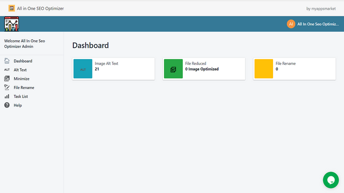Image resolution: width=344 pixels, height=193 pixels.
Task: Click the ALT icon beside Alt Text
Action: [7, 70]
